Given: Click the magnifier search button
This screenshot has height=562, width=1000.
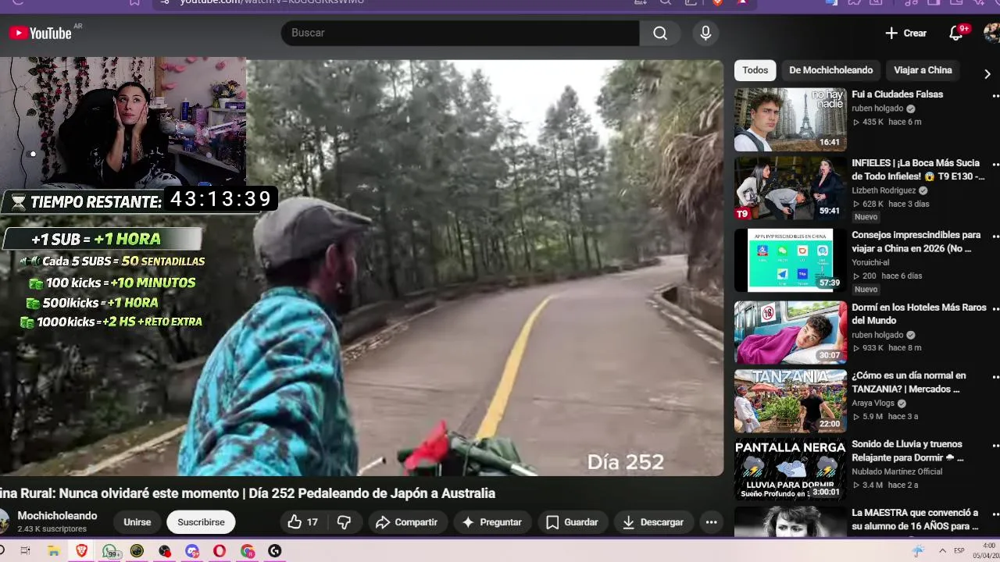Looking at the screenshot, I should pos(660,33).
